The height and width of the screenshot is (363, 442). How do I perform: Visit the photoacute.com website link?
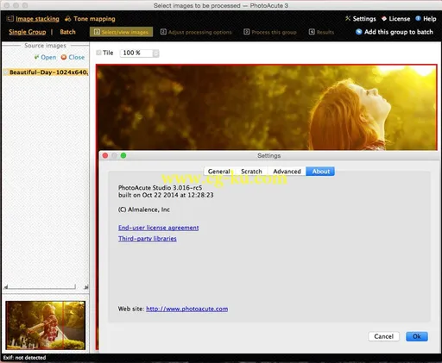coord(187,309)
